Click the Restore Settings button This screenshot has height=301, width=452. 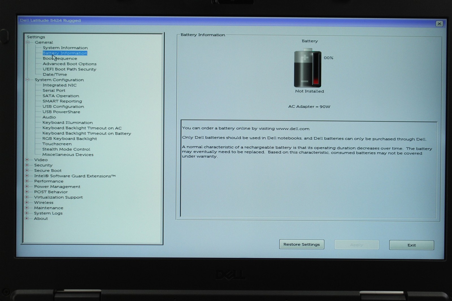[x=302, y=244]
